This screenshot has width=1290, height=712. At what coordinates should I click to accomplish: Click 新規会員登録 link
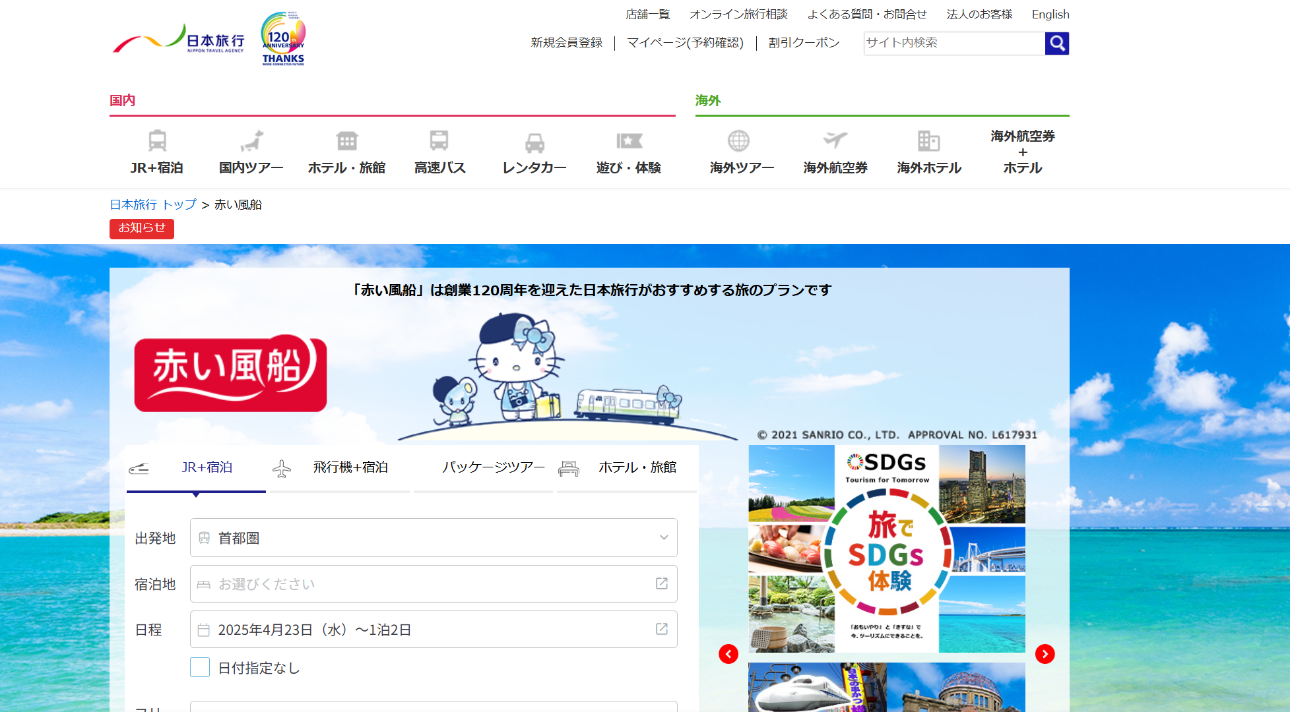567,42
